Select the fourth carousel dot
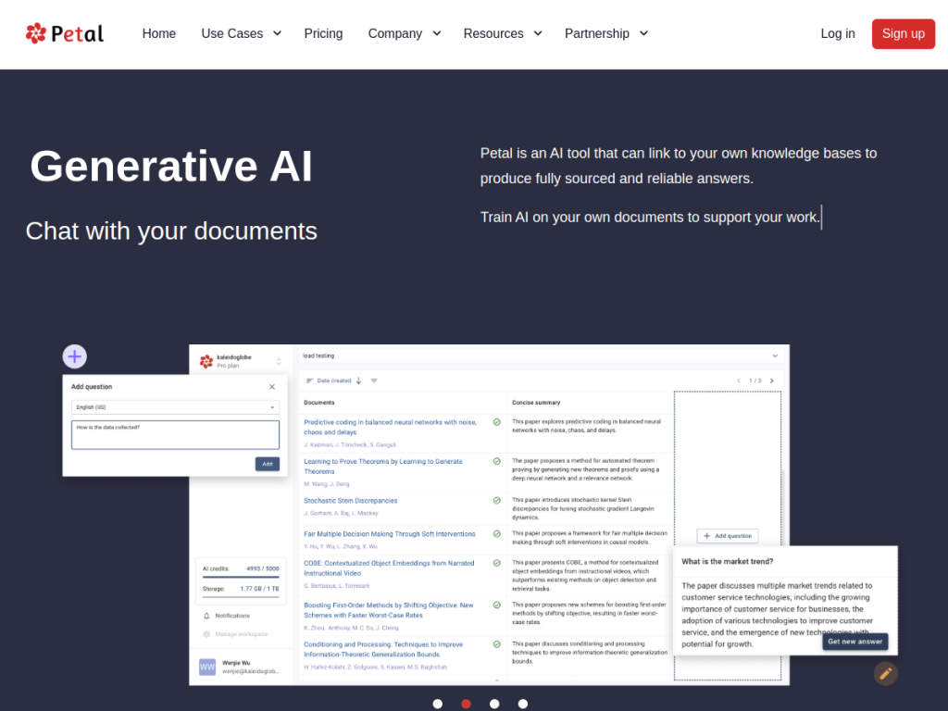The width and height of the screenshot is (948, 711). coord(523,704)
